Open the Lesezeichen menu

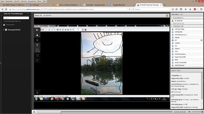pyautogui.click(x=32, y=1)
